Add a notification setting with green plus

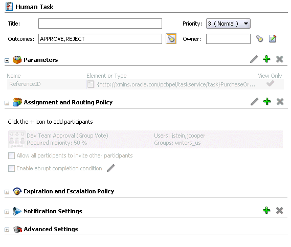pyautogui.click(x=266, y=210)
